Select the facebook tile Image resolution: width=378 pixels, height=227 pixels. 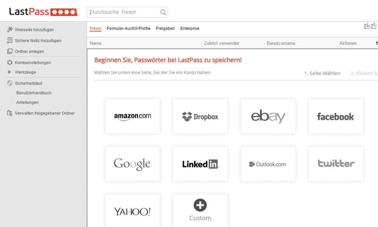click(x=336, y=116)
